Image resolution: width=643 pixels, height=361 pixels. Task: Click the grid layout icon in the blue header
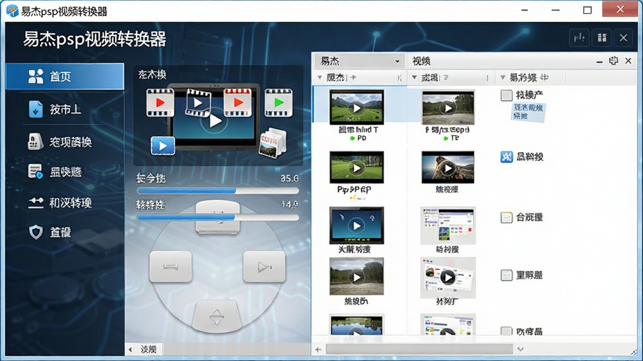coord(602,38)
